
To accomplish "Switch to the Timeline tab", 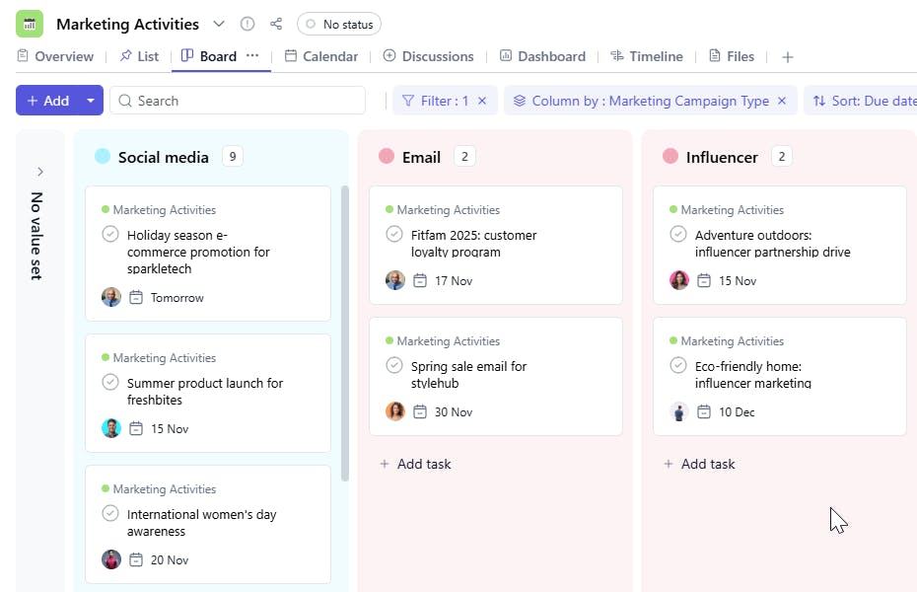I will click(647, 56).
